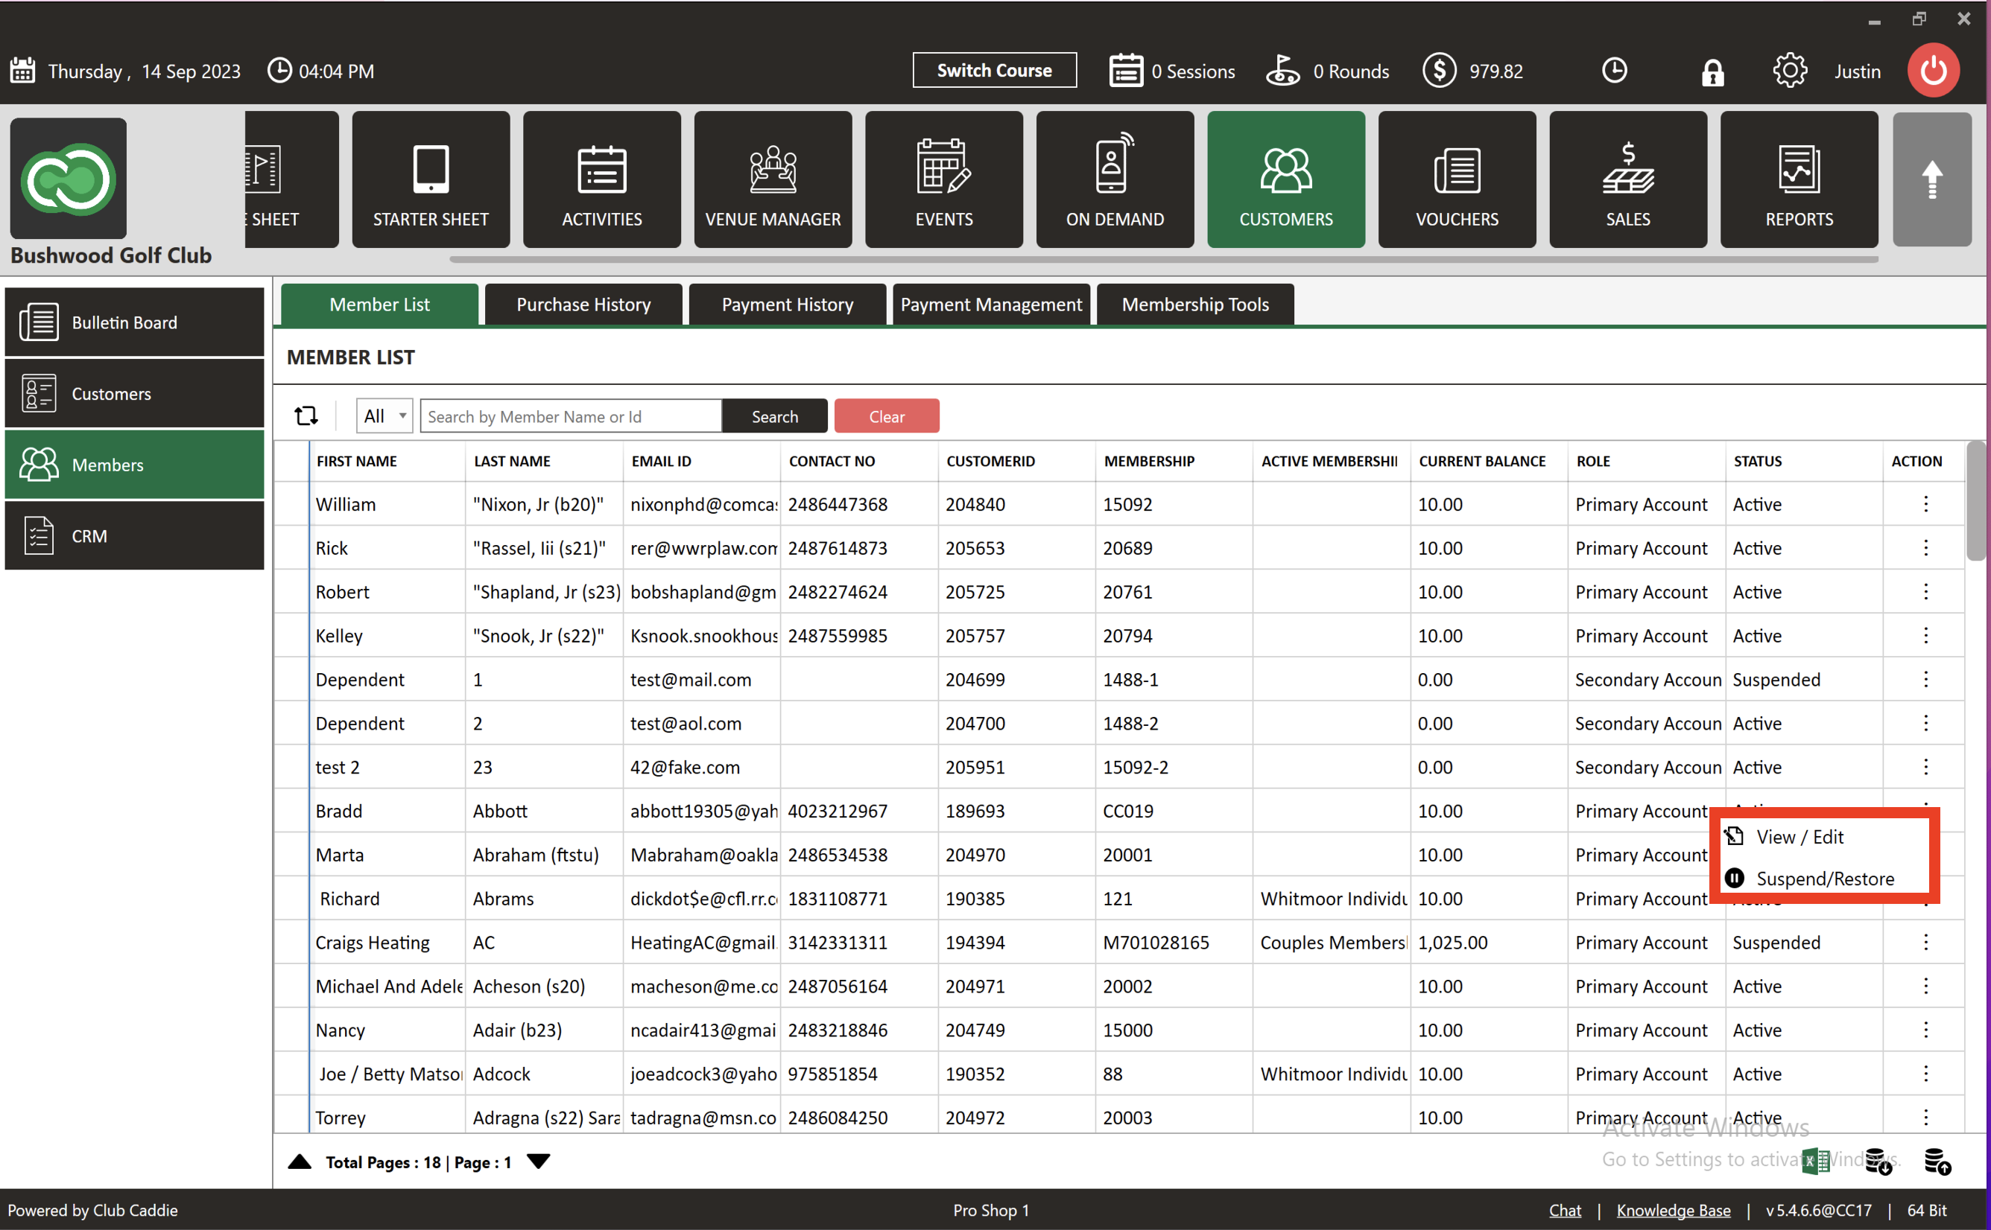
Task: Open the Knowledge Base link
Action: tap(1673, 1210)
